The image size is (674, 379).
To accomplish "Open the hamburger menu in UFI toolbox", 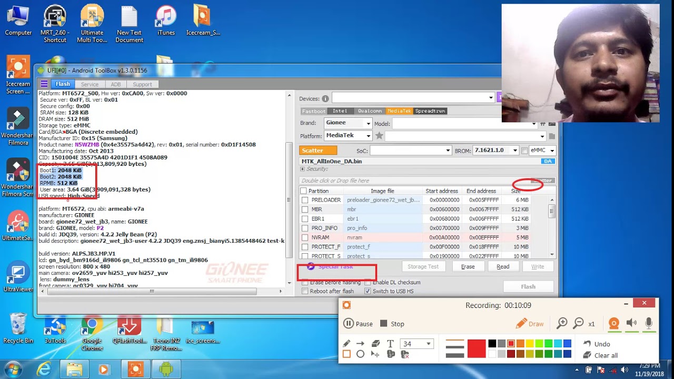I will 44,84.
